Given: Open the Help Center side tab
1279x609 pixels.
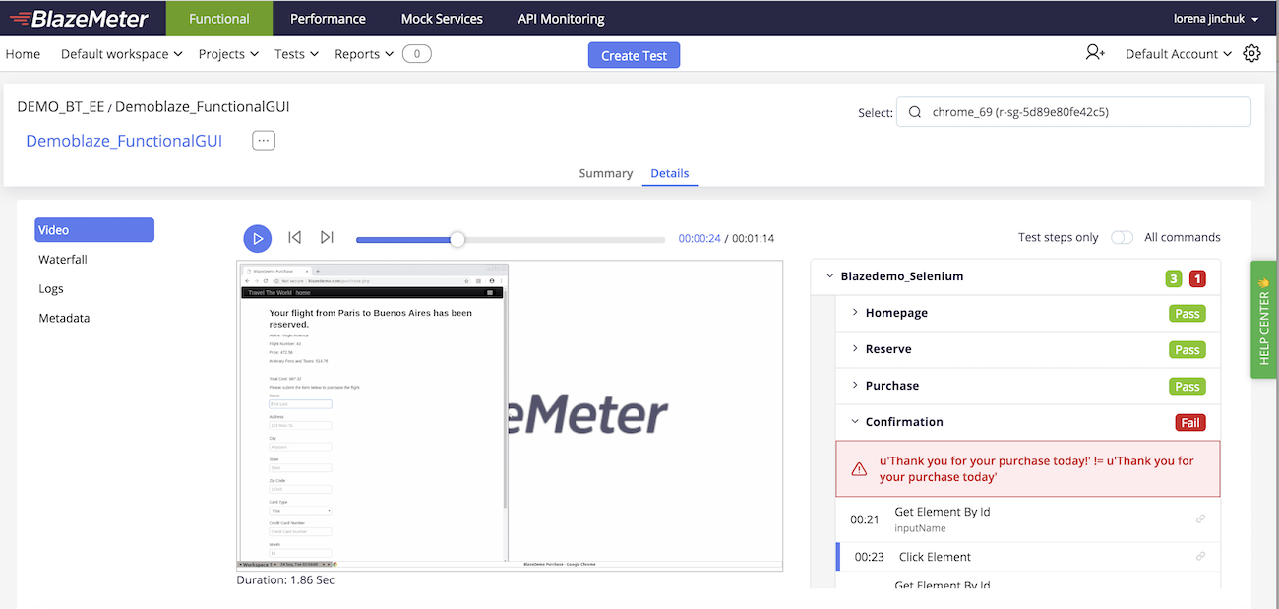Looking at the screenshot, I should [x=1264, y=320].
